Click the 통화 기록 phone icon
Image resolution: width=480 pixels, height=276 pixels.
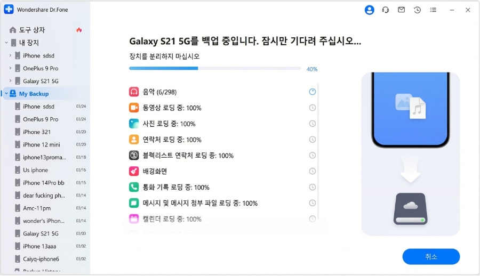click(134, 187)
